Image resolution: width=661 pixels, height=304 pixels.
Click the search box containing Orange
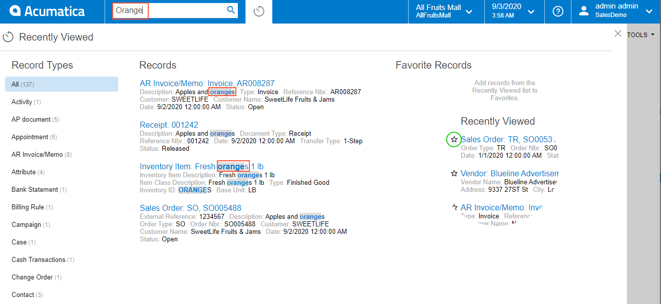(x=170, y=10)
